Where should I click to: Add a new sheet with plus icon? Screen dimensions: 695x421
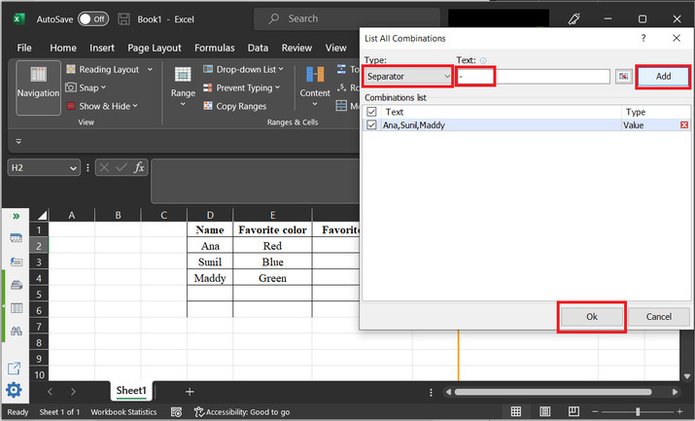coord(190,391)
